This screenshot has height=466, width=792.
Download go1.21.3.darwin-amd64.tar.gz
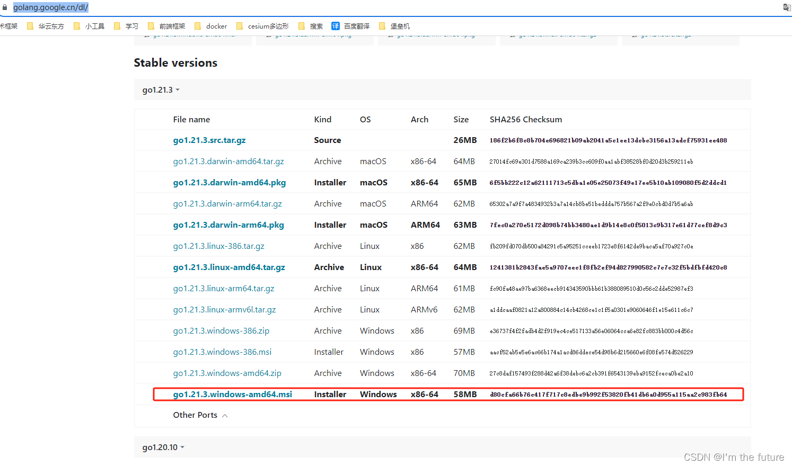[228, 162]
